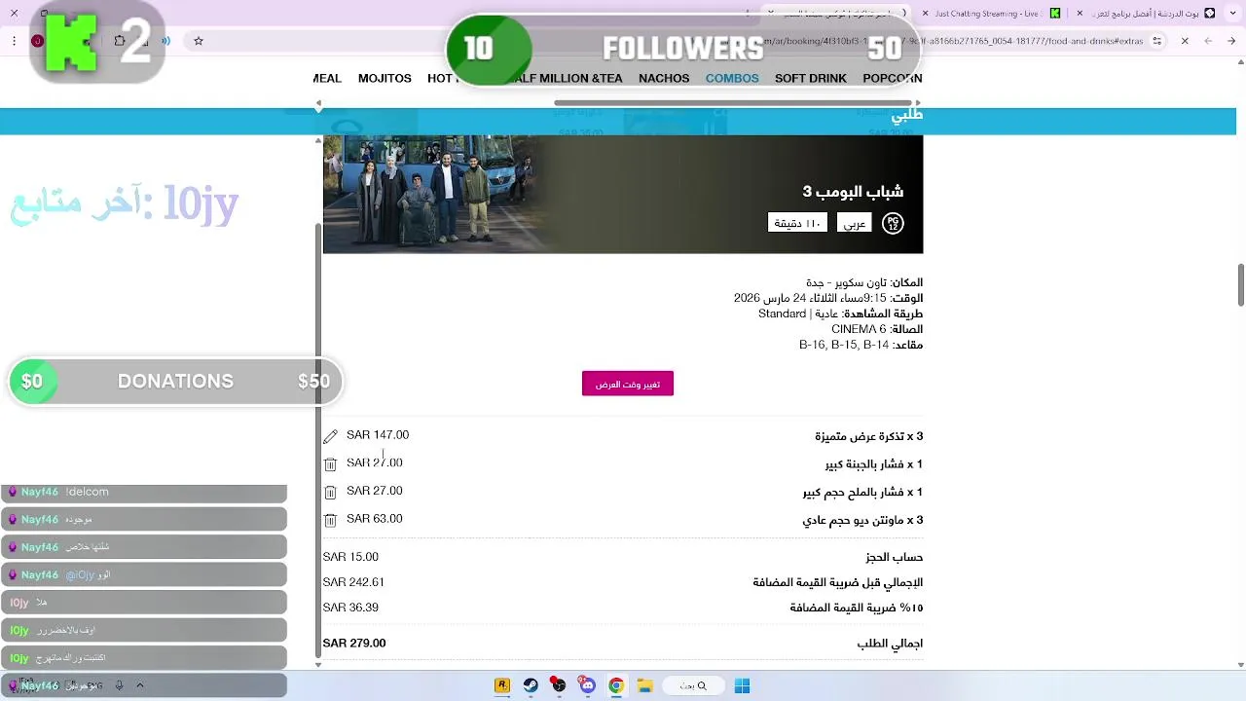
Task: Click the page vertical scrollbar thumb
Action: tap(1240, 283)
